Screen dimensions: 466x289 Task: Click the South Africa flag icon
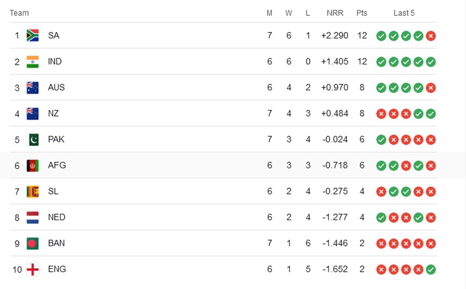pos(33,36)
